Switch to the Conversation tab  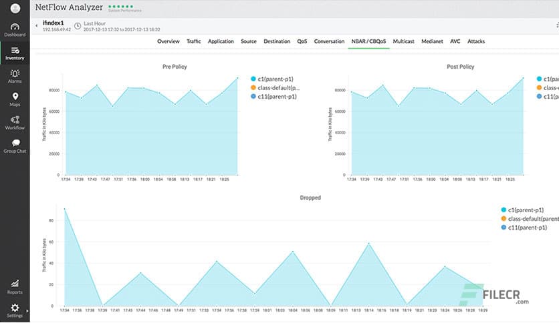(x=329, y=41)
